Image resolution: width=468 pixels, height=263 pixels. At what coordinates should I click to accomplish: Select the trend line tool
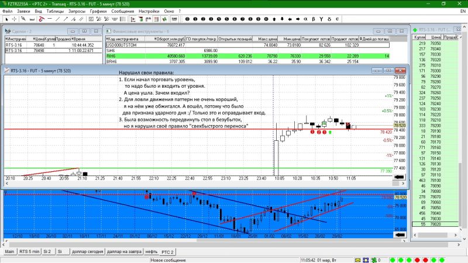point(57,19)
